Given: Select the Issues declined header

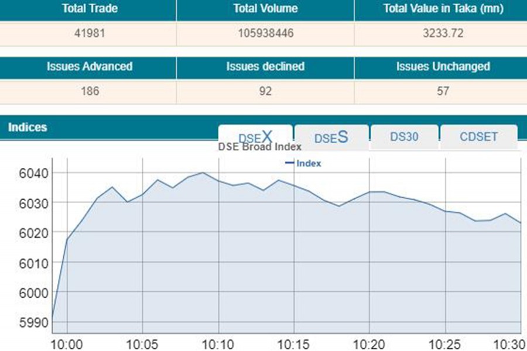Looking at the screenshot, I should pyautogui.click(x=265, y=66).
